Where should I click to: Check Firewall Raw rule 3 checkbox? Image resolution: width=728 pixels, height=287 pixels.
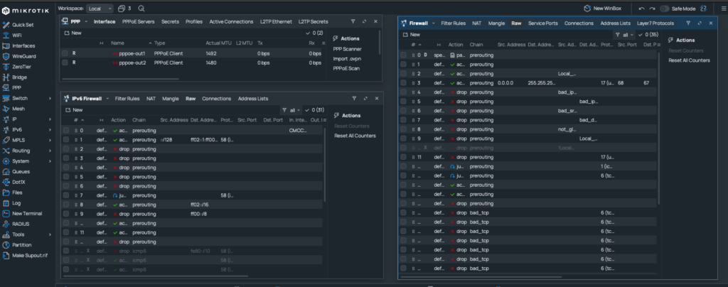[x=404, y=83]
